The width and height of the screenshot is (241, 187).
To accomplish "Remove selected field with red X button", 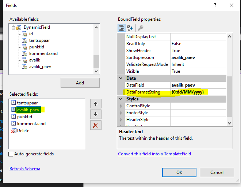I will point(95,125).
